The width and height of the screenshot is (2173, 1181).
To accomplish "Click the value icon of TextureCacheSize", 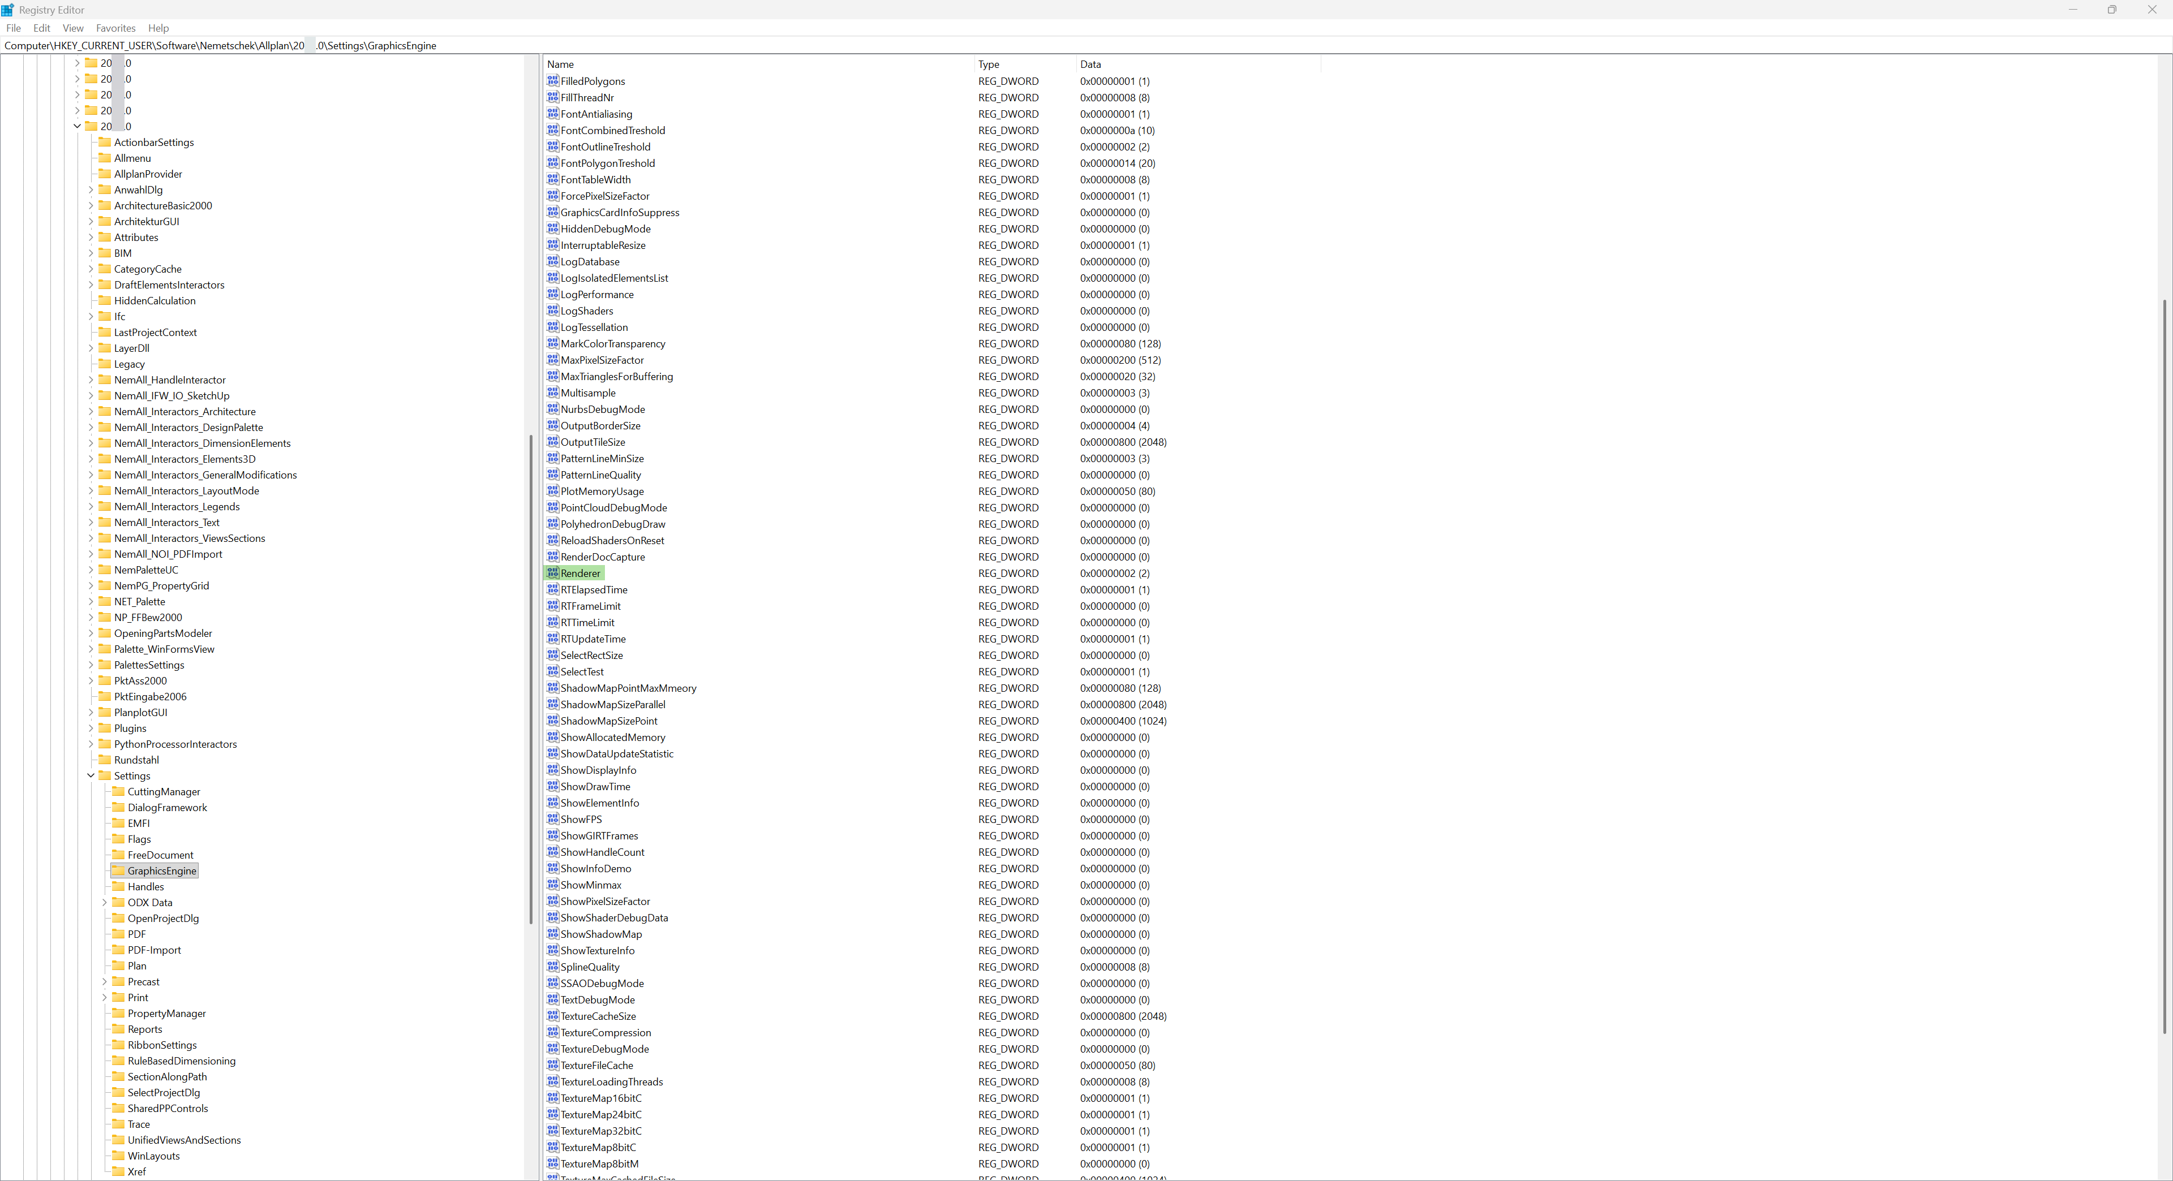I will click(552, 1016).
